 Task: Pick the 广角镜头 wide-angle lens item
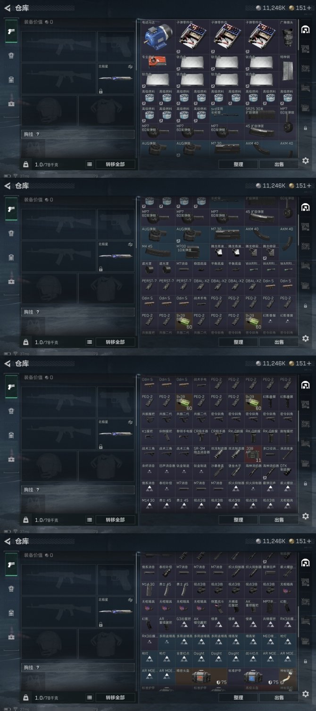(288, 37)
